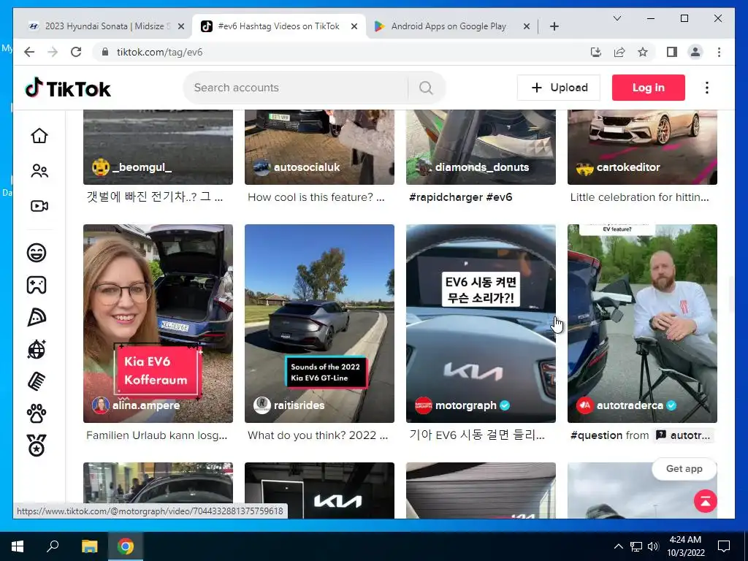Click the #rapidcharger #ev6 caption
748x561 pixels.
coord(461,197)
